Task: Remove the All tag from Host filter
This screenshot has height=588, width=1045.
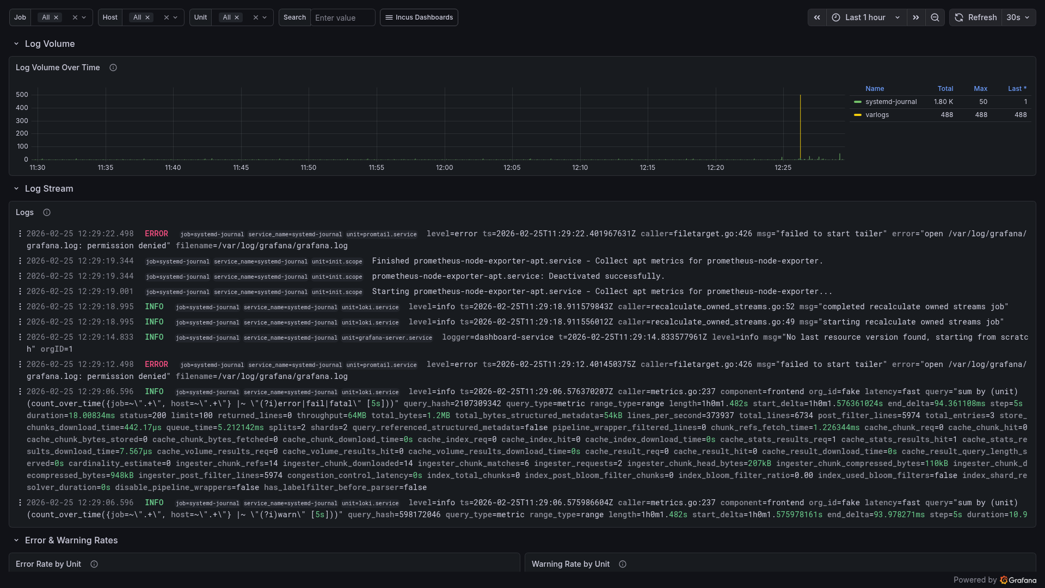Action: point(147,17)
